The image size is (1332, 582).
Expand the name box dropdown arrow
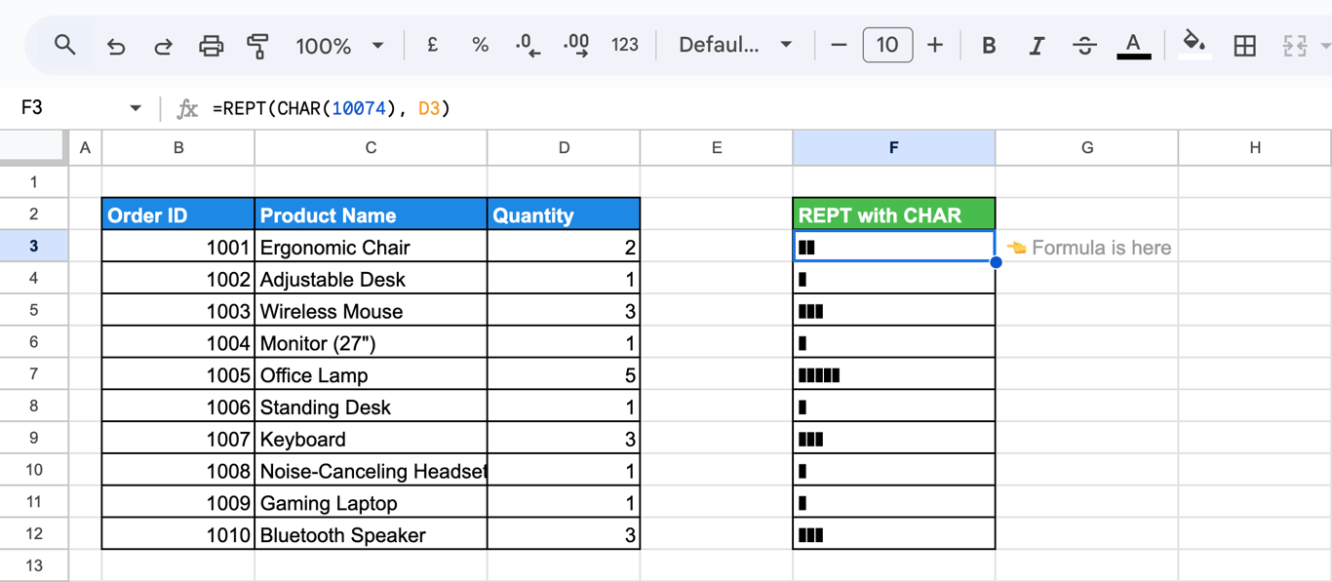point(136,108)
